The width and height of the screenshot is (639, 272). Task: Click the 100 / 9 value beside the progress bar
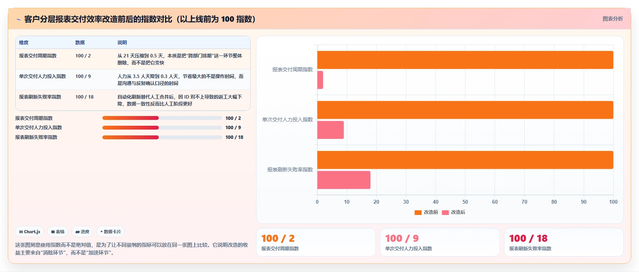pos(233,127)
